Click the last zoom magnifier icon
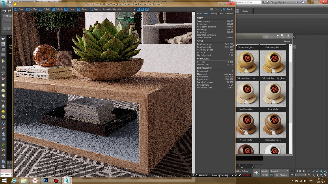Viewport: 328px width, 184px height. 147,9
